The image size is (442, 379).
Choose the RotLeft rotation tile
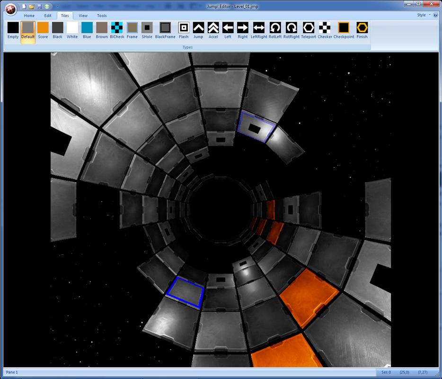pos(275,30)
